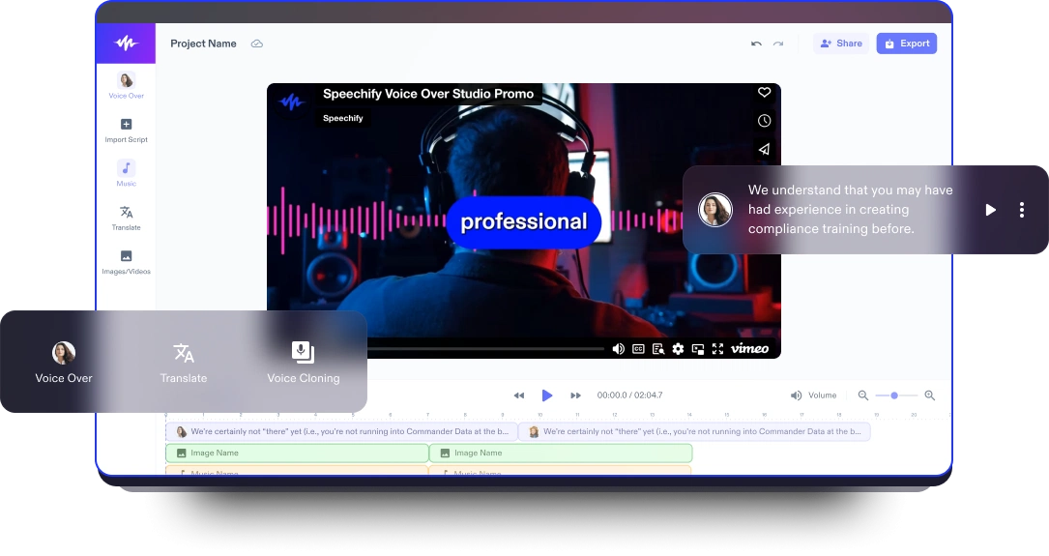
Task: Toggle picture-in-picture mode on video
Action: [697, 349]
